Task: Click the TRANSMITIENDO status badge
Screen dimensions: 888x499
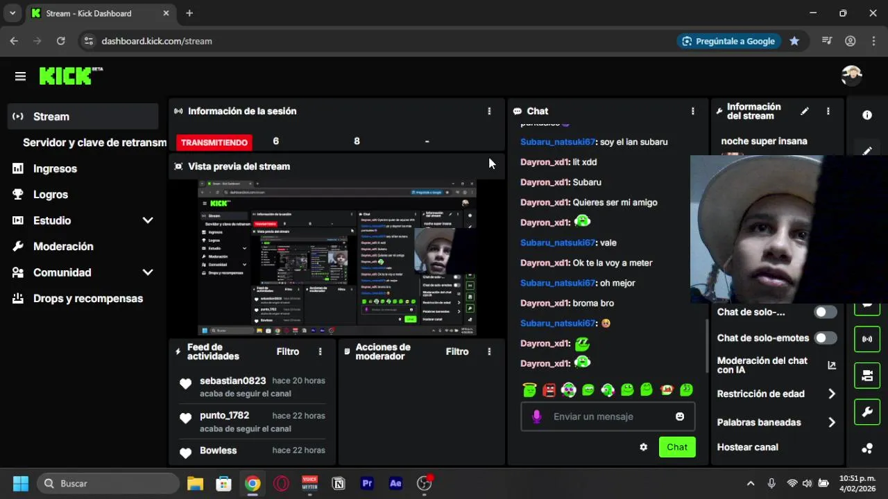Action: [x=214, y=142]
